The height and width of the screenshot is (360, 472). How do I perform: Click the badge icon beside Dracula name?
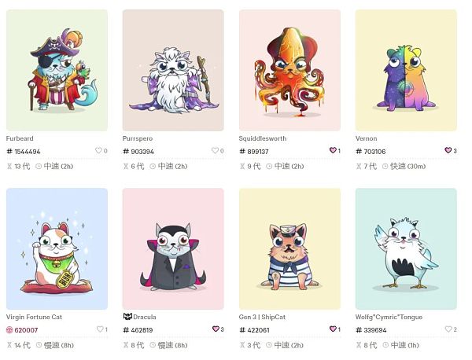pos(127,317)
